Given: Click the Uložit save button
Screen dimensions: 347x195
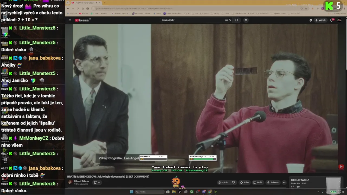Looking at the screenshot, I should click(x=258, y=183).
